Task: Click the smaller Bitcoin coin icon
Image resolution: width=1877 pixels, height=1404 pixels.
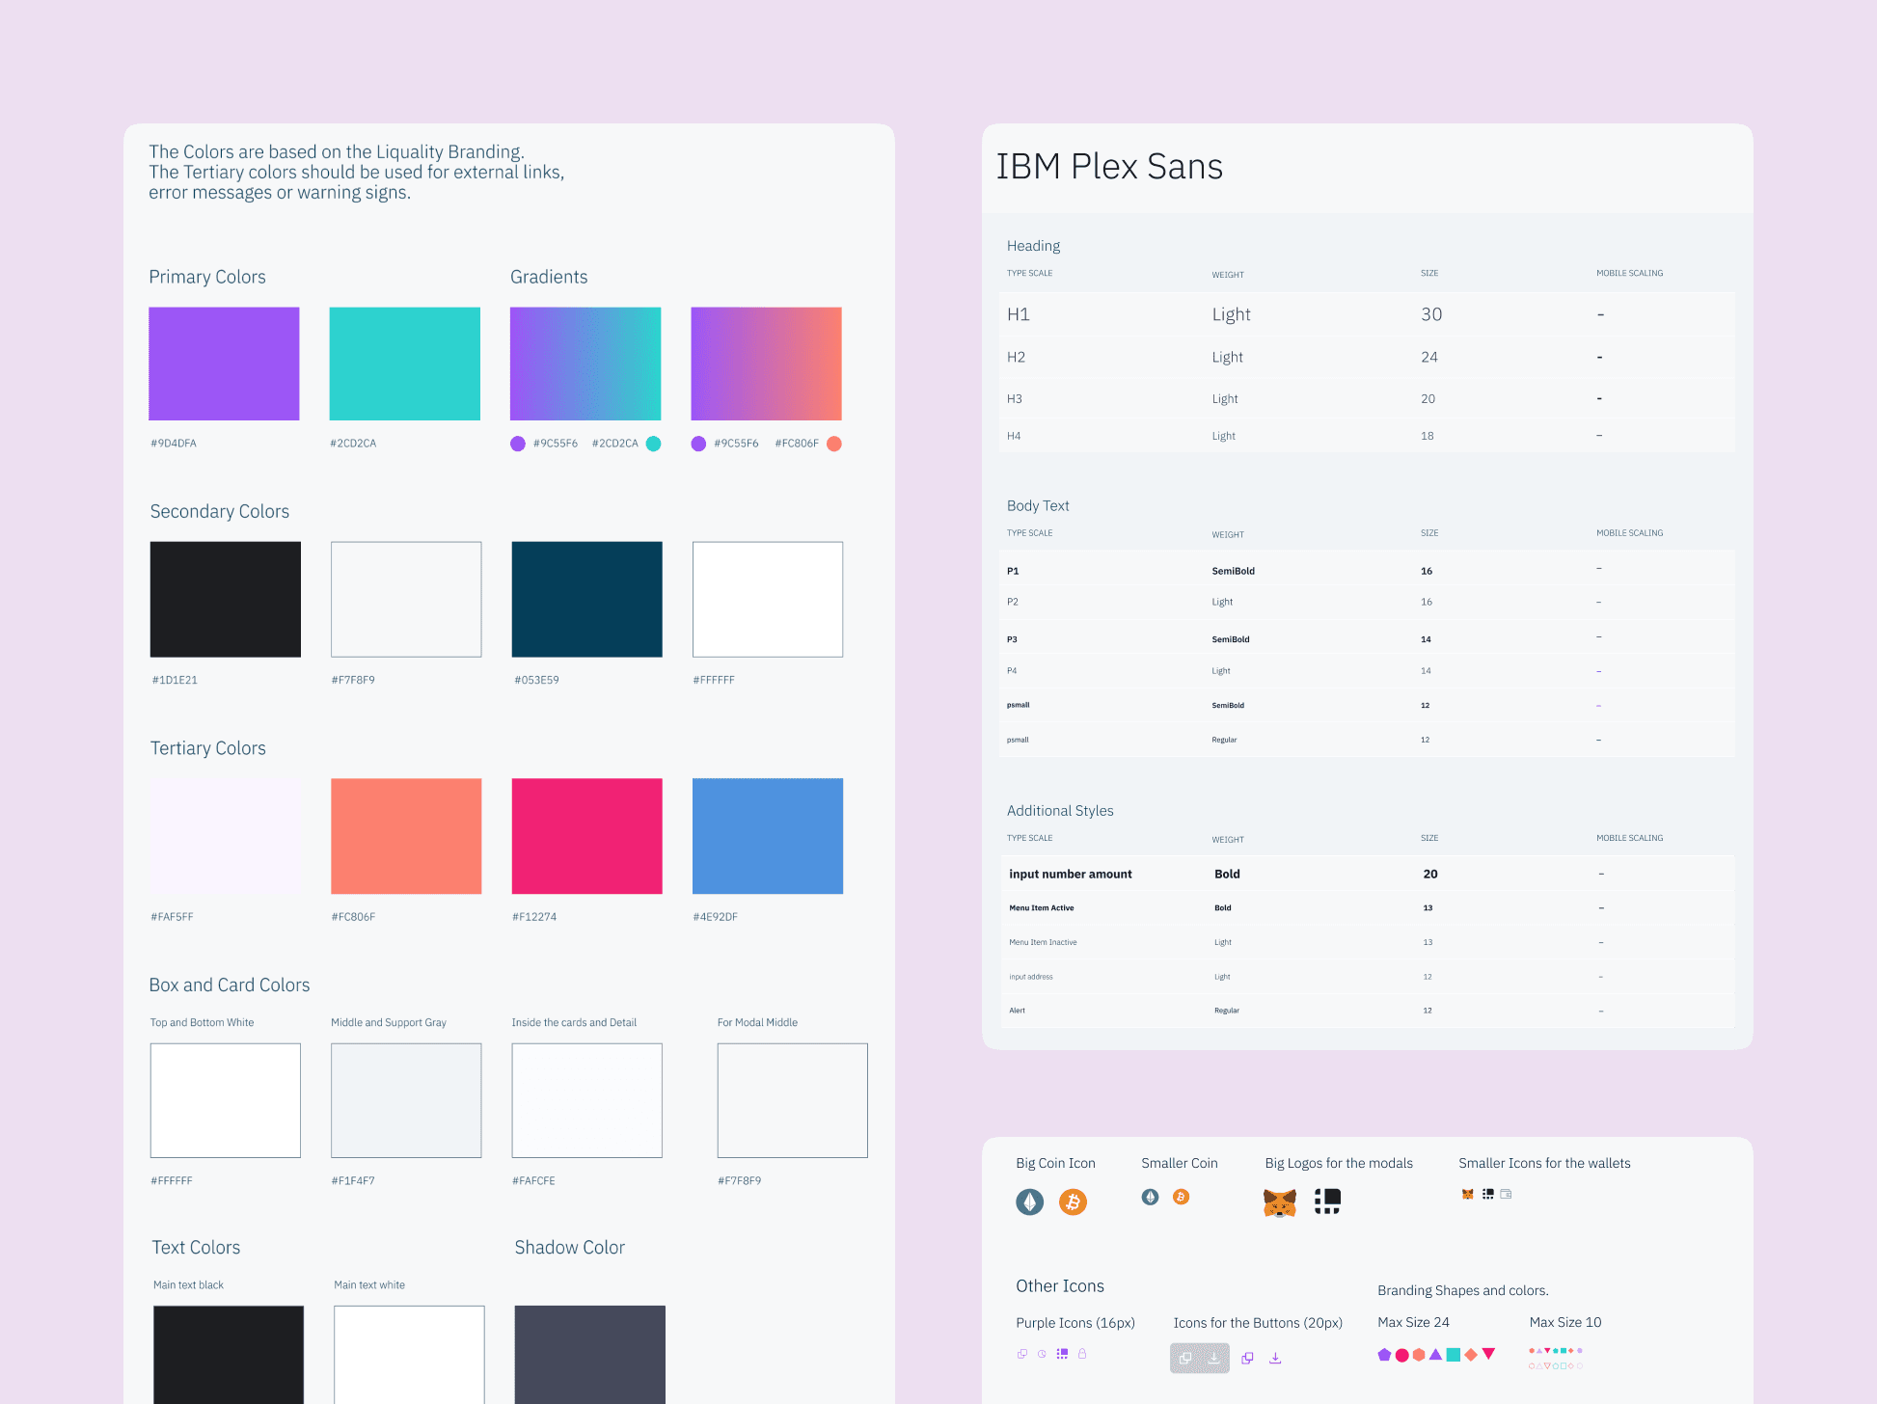Action: (1181, 1197)
